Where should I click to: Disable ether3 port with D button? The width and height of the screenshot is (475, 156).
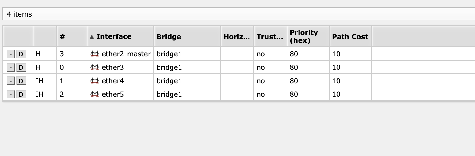click(x=21, y=68)
